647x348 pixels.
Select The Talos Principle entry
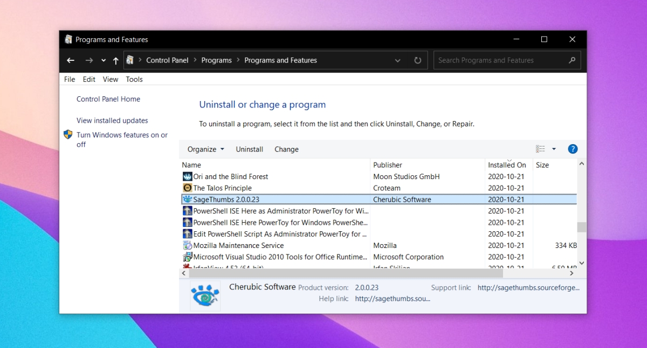tap(378, 188)
